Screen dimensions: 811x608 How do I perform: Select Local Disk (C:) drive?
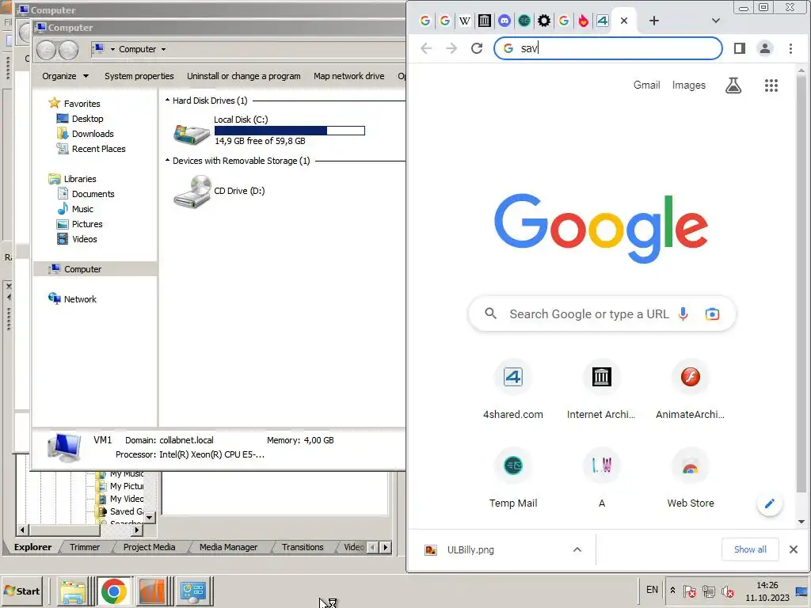[269, 131]
